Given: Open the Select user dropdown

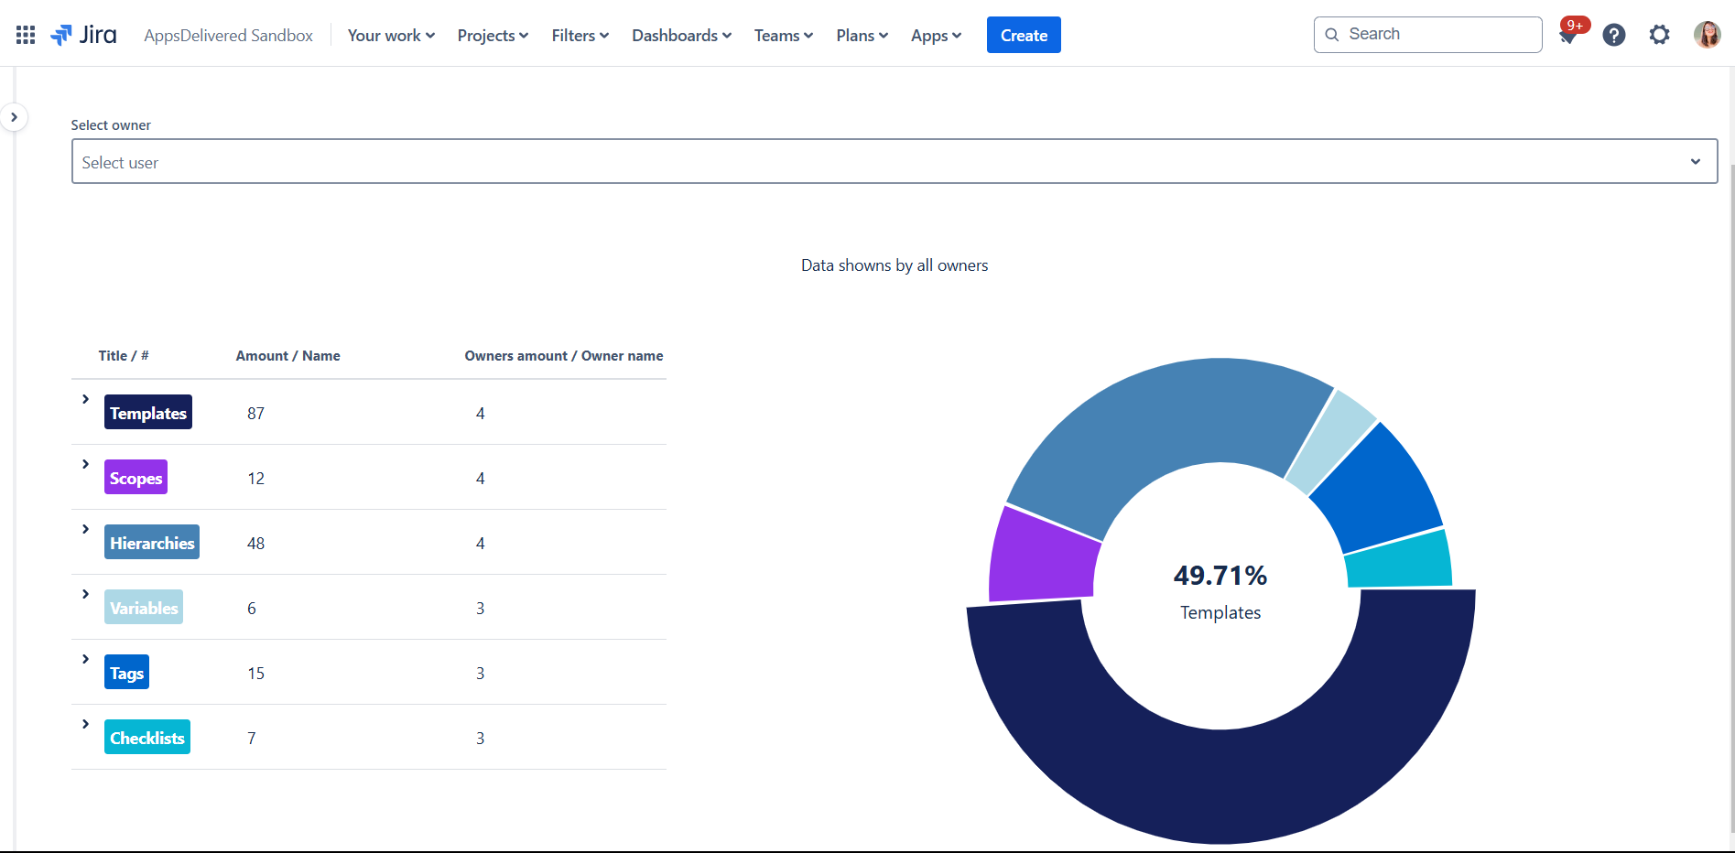Looking at the screenshot, I should coord(894,162).
